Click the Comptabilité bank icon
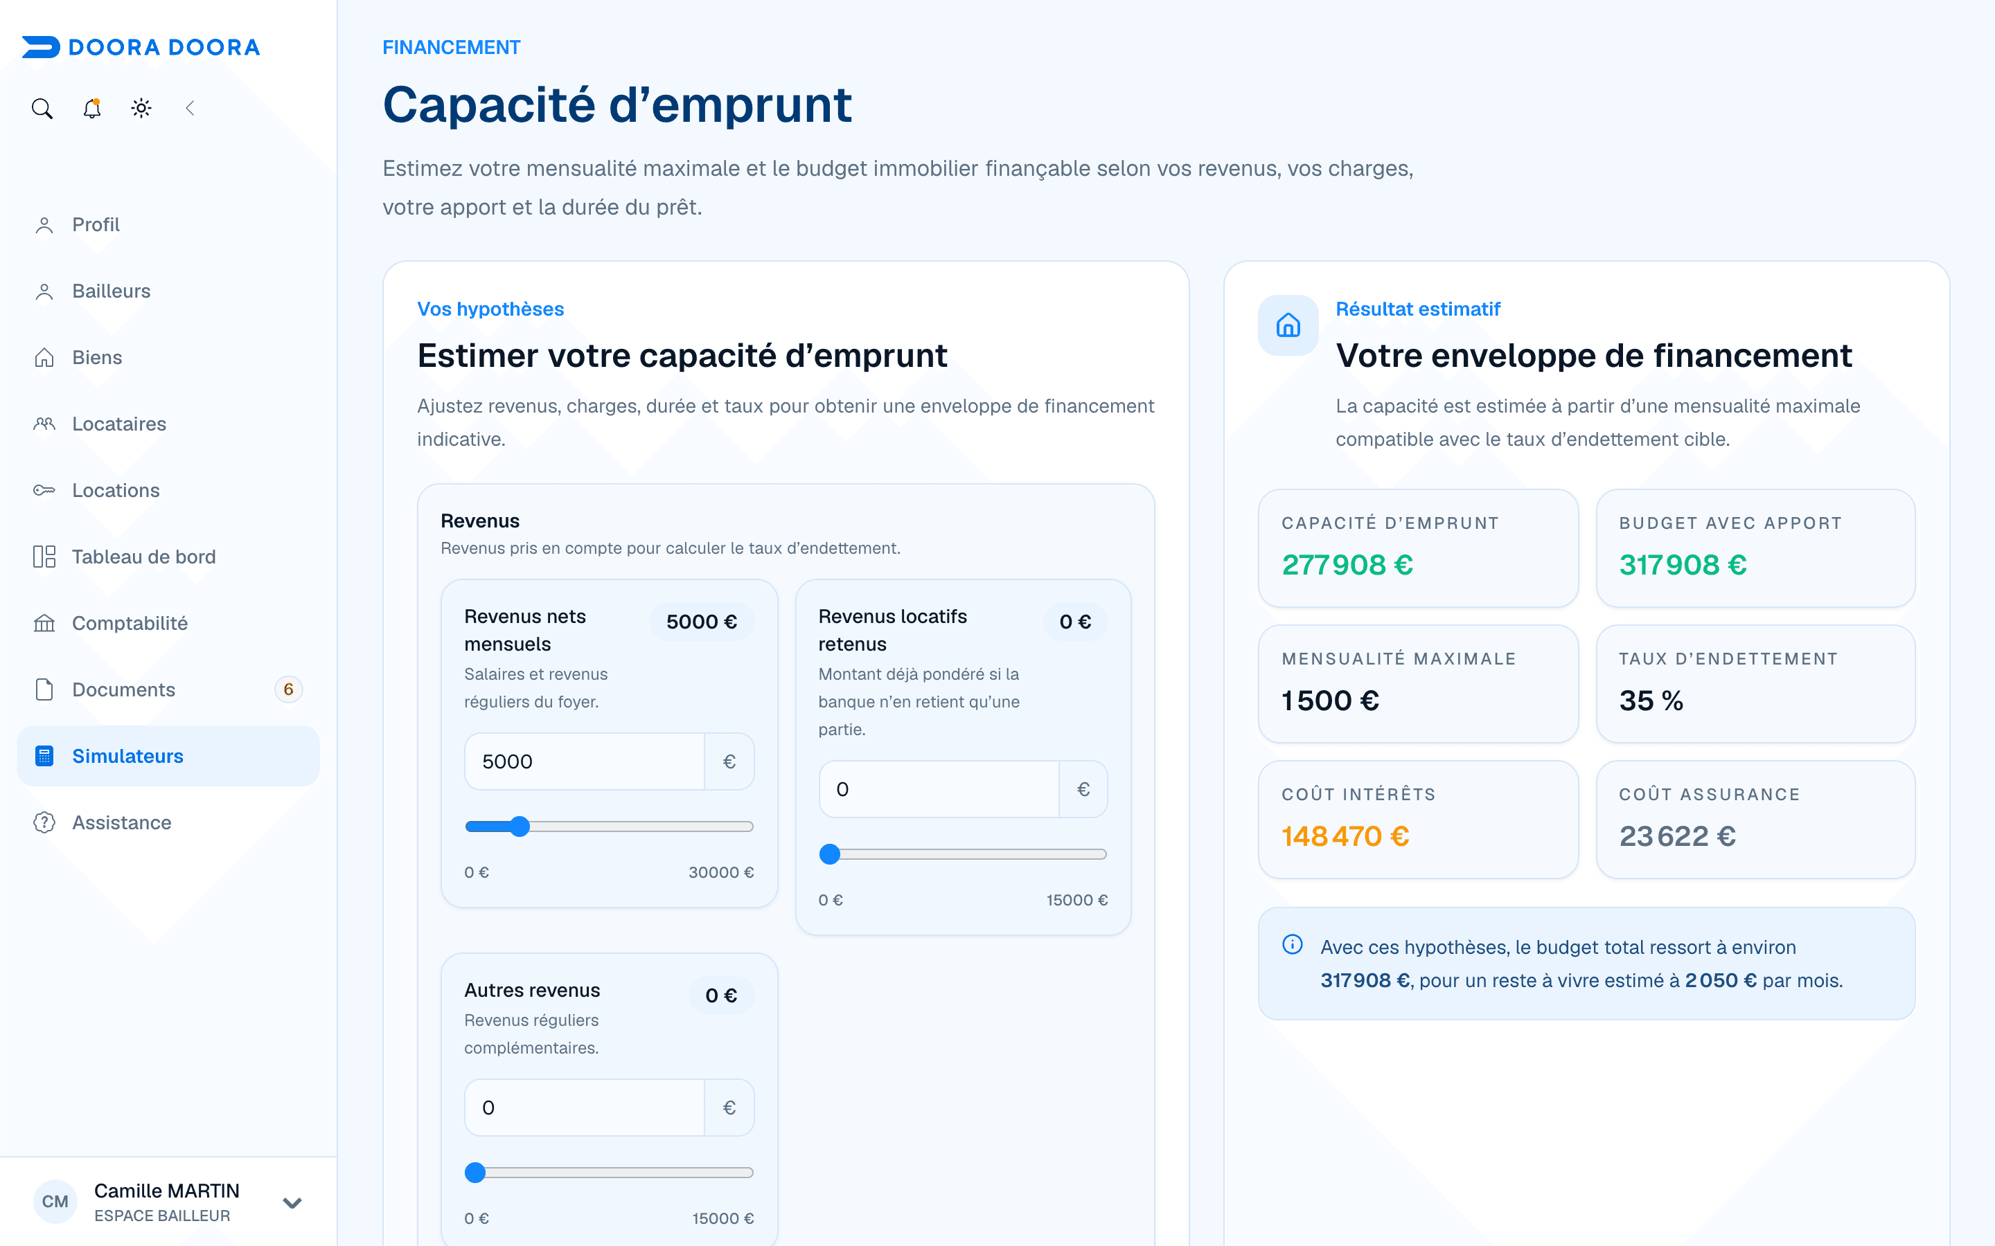Screen dimensions: 1995x1246 pyautogui.click(x=44, y=624)
